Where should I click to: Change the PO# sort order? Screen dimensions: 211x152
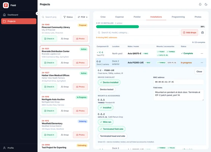83,17
